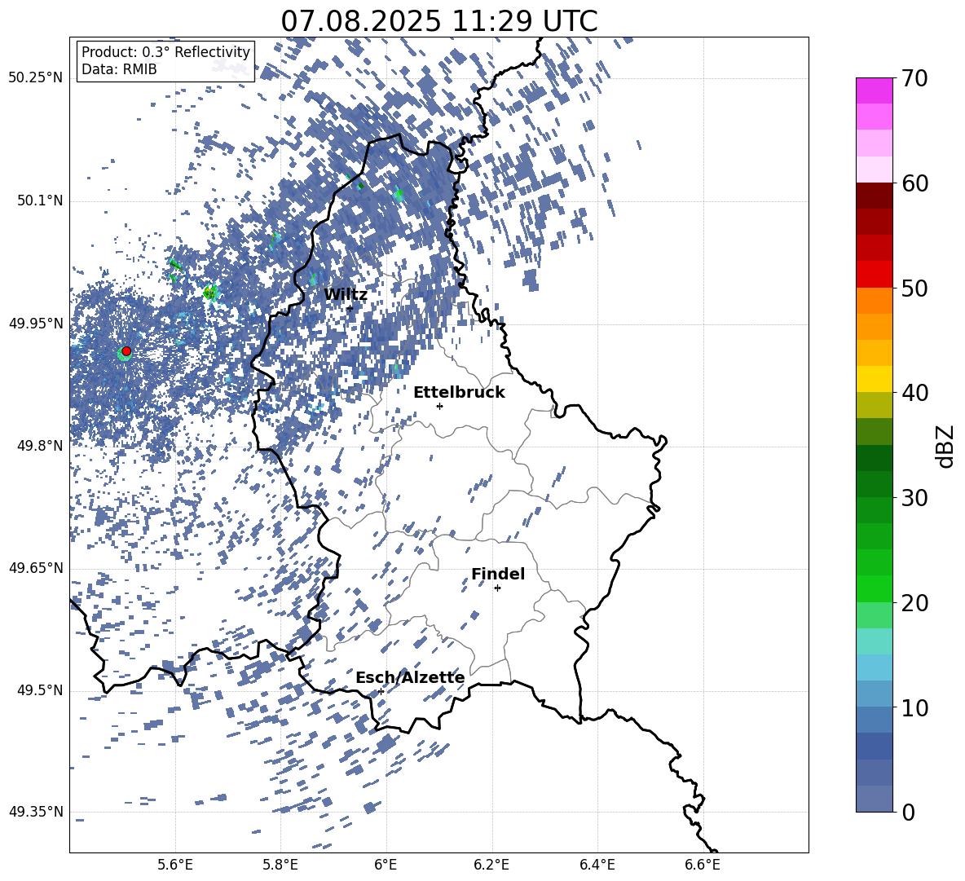The image size is (965, 881).
Task: Click the 6°E longitude label
Action: click(386, 866)
